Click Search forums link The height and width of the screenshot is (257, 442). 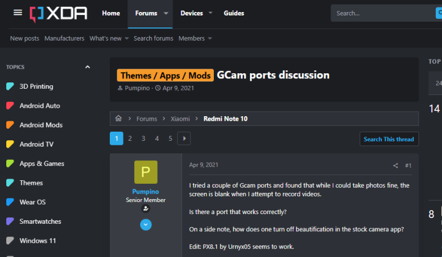point(153,38)
